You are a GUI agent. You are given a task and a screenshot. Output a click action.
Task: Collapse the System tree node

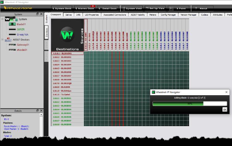pos(2,19)
